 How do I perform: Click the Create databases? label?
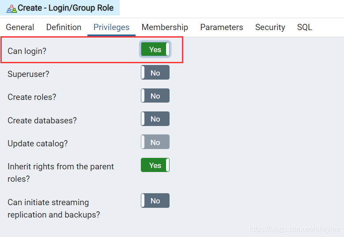(42, 120)
